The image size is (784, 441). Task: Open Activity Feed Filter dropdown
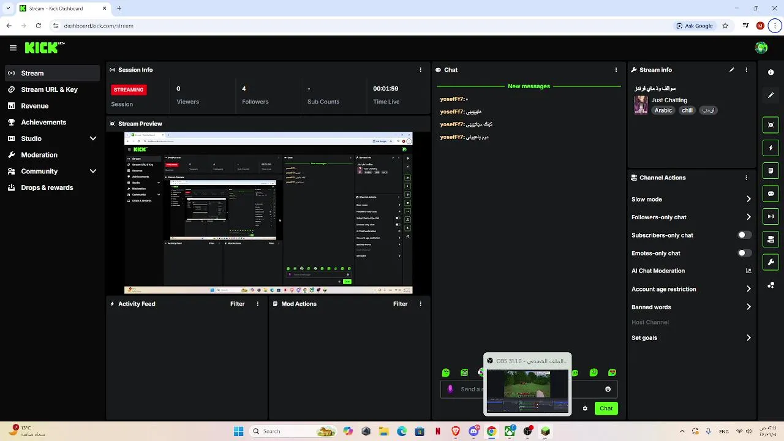(x=237, y=304)
